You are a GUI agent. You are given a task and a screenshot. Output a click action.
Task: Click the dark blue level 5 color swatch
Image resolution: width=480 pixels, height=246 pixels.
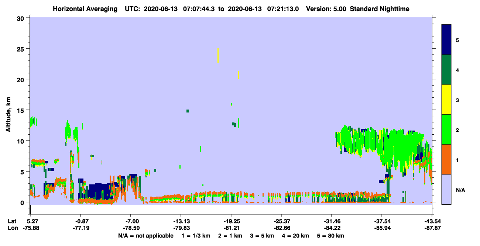pos(446,39)
